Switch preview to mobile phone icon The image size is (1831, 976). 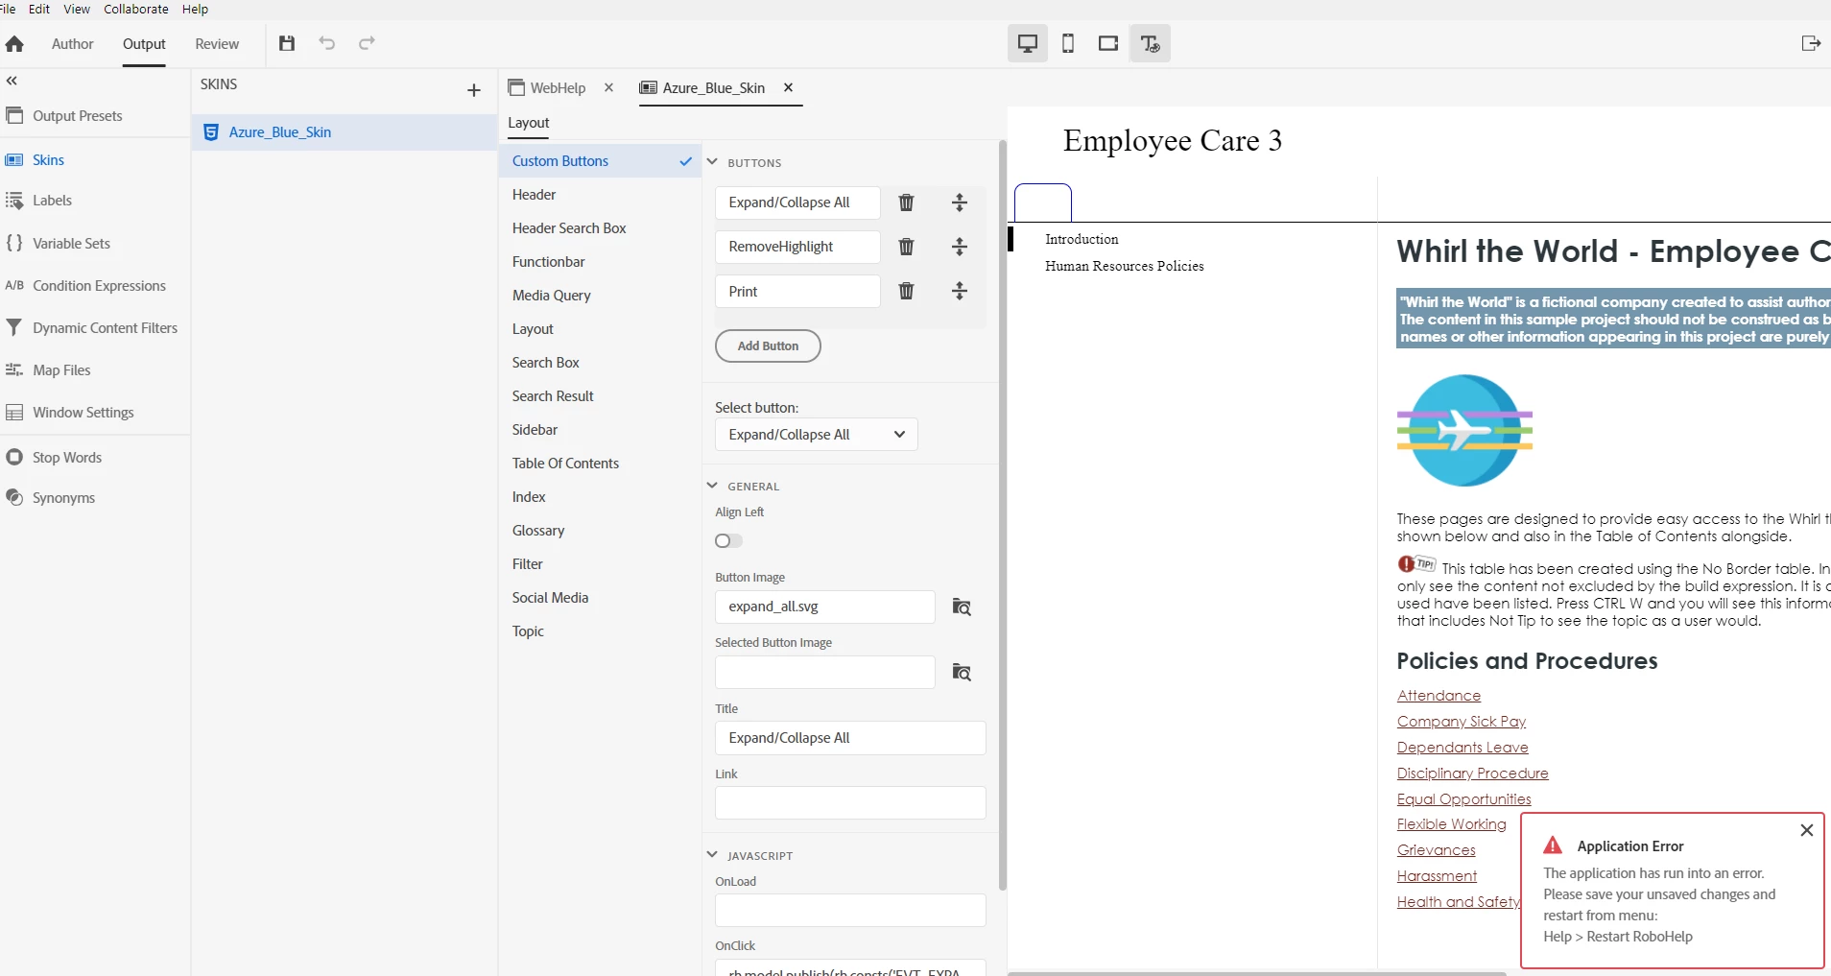(1068, 43)
